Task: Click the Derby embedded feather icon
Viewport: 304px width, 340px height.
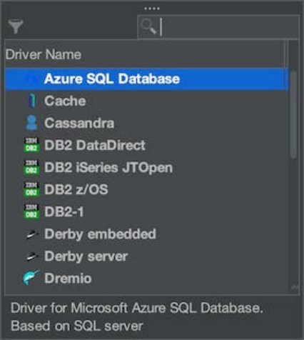Action: click(32, 234)
